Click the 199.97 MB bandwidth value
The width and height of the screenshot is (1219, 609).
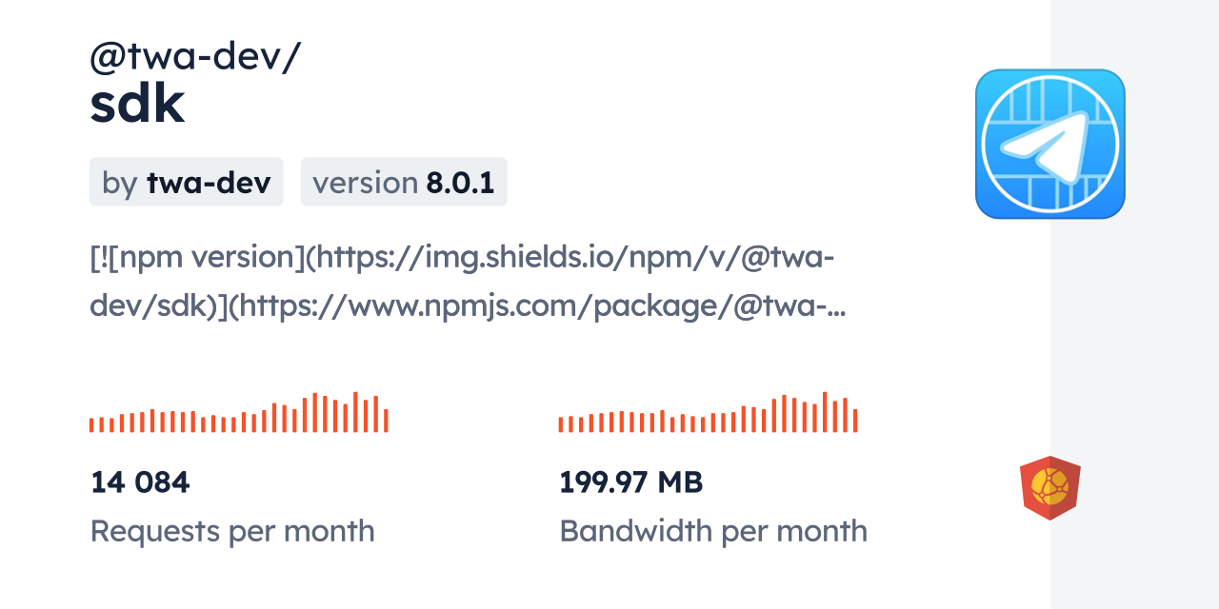(630, 482)
